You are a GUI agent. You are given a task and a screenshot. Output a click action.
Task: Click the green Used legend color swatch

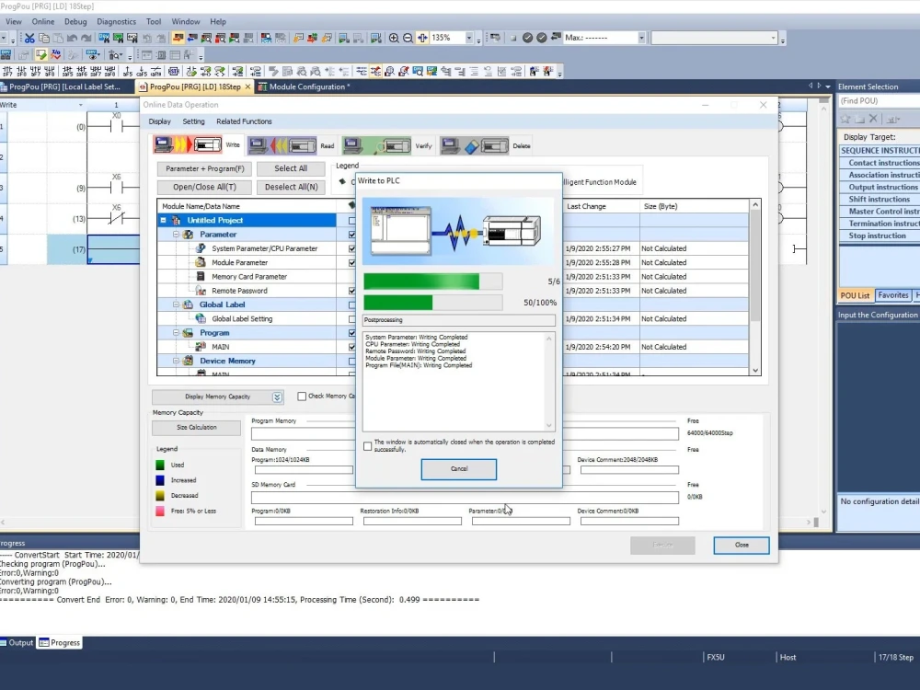click(x=160, y=466)
